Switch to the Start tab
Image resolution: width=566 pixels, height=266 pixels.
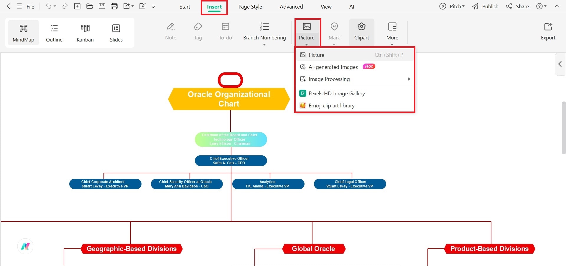(x=185, y=6)
